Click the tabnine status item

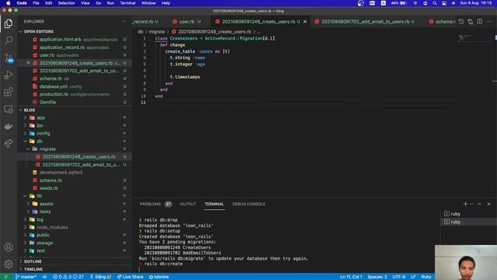pos(158,277)
